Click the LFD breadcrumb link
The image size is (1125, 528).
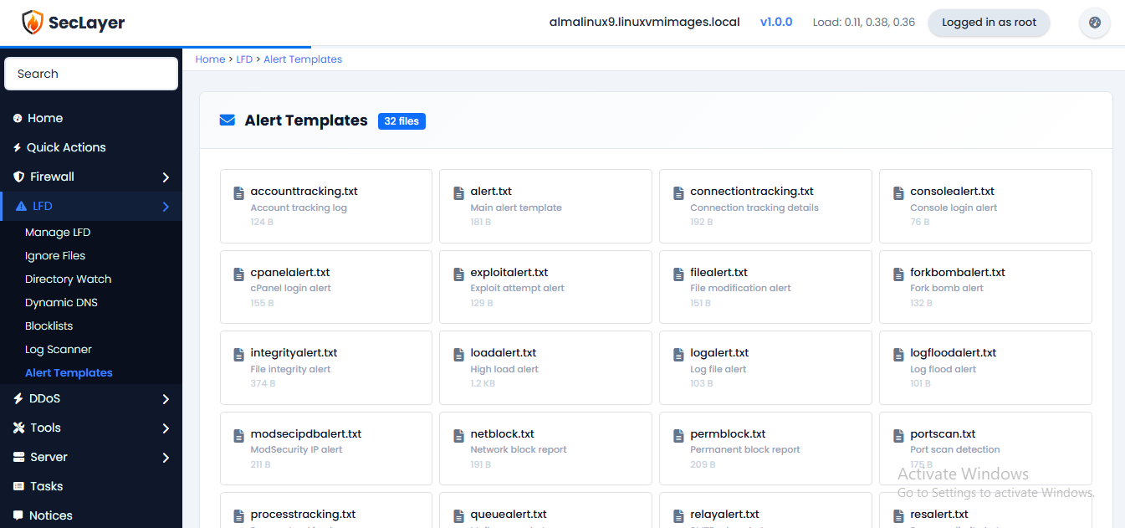244,59
